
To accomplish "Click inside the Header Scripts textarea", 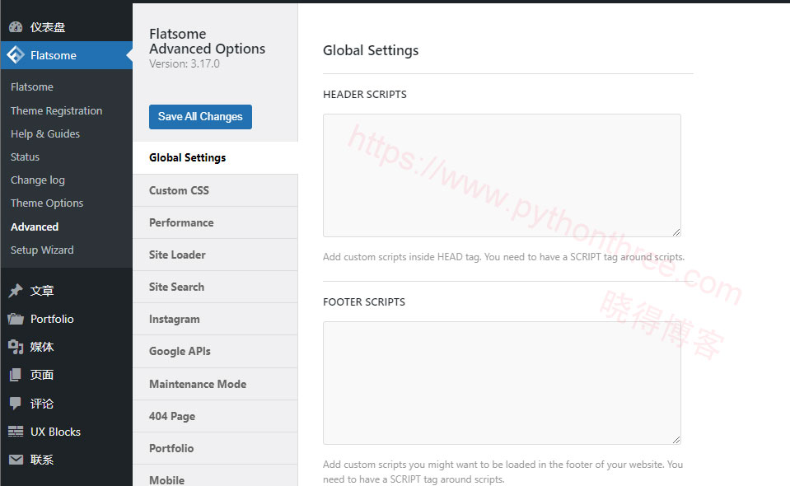I will (x=502, y=175).
